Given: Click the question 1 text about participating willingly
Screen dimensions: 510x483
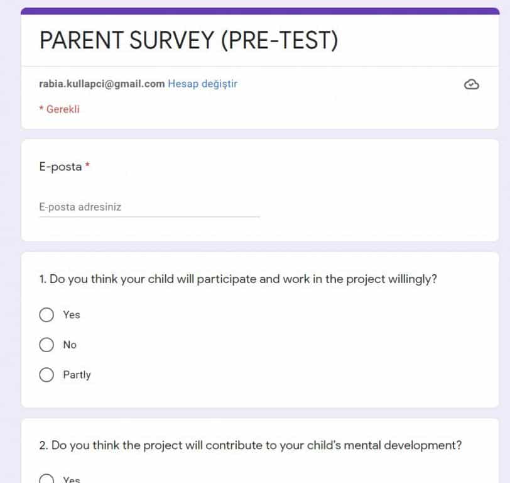Looking at the screenshot, I should pos(237,279).
